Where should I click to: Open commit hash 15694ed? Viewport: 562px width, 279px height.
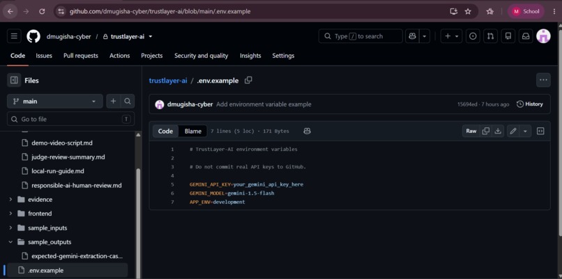coord(467,104)
